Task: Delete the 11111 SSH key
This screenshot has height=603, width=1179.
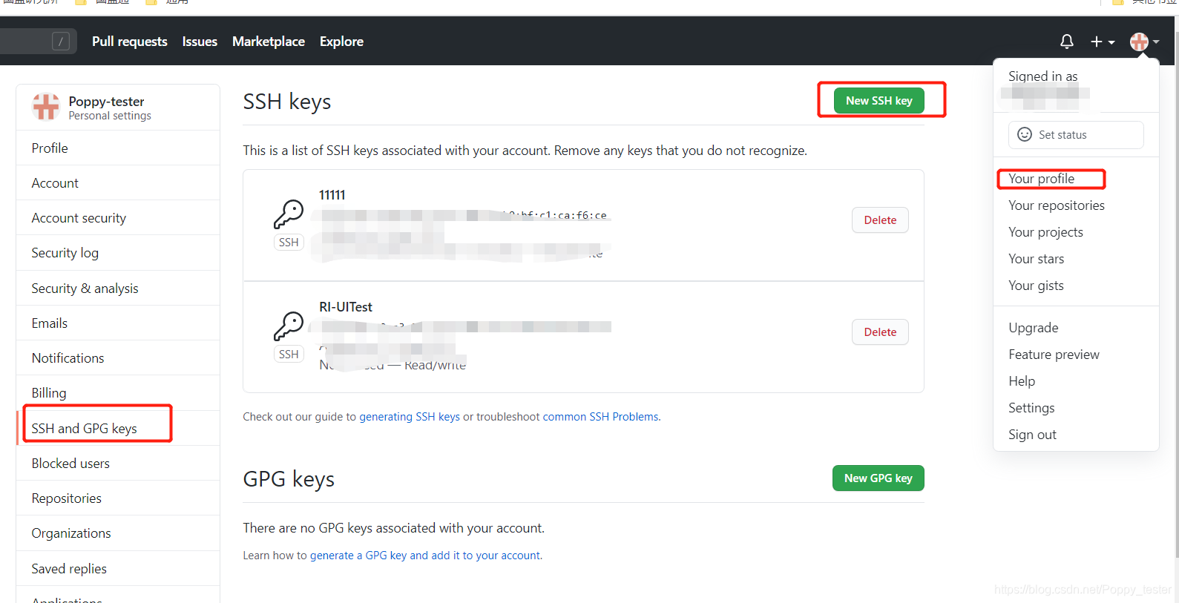Action: pos(880,220)
